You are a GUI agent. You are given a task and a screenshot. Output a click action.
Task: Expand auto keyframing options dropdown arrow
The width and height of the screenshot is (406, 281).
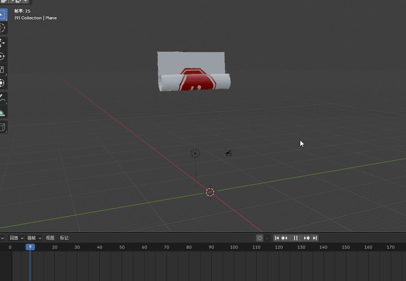pos(267,238)
